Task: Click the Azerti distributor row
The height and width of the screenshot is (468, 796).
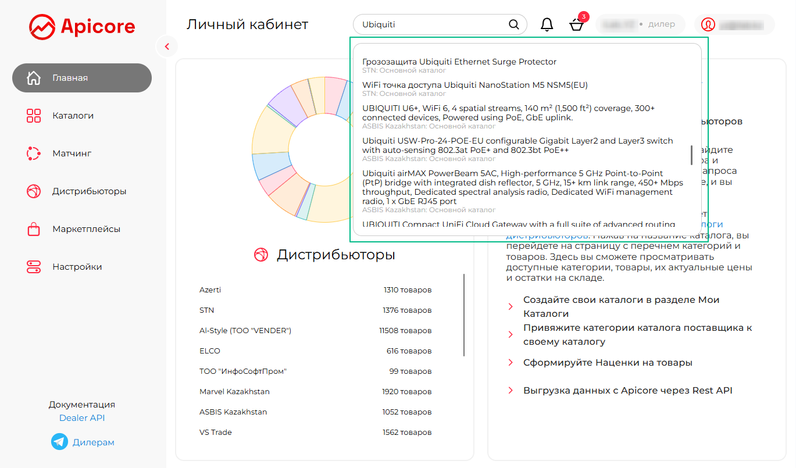Action: [316, 290]
